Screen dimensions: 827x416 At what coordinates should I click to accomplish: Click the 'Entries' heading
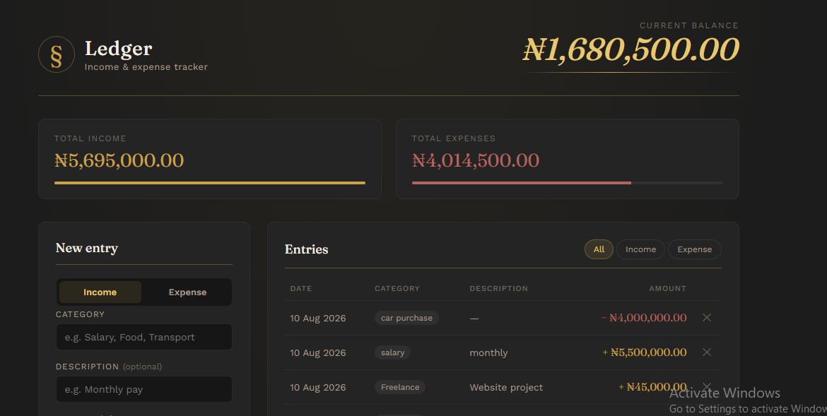pyautogui.click(x=307, y=249)
